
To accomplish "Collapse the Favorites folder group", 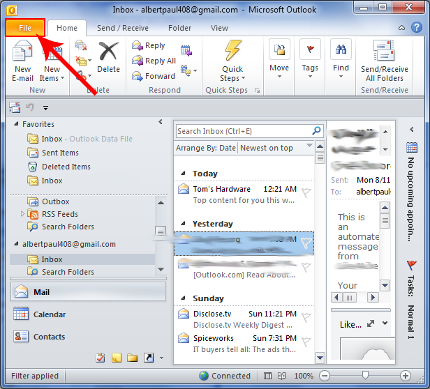I will pyautogui.click(x=17, y=124).
